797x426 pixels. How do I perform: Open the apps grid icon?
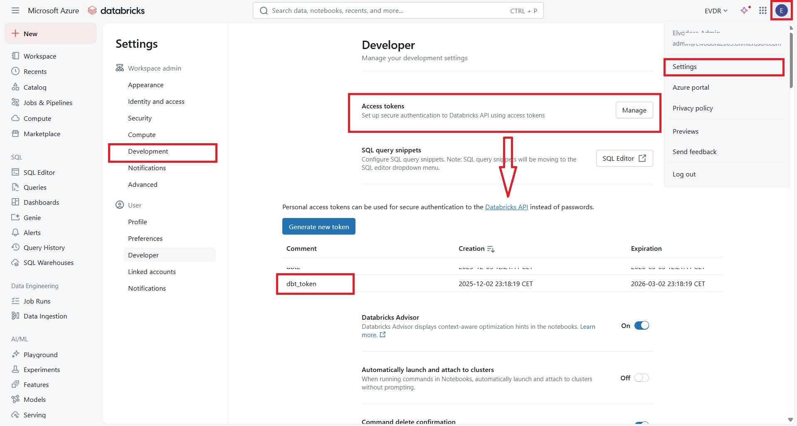click(x=762, y=10)
